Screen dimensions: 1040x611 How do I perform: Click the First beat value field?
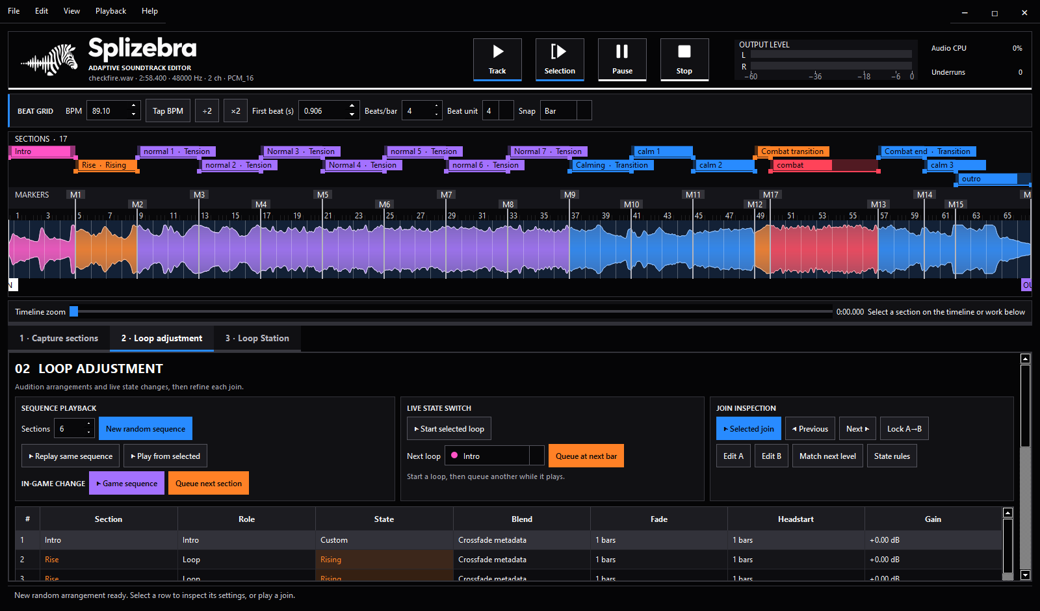click(x=322, y=111)
